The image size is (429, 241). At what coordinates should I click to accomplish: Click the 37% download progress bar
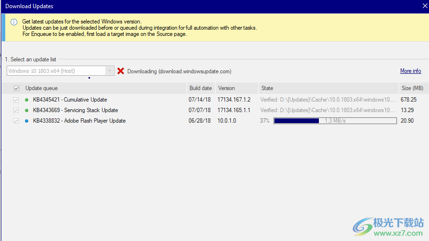click(335, 121)
